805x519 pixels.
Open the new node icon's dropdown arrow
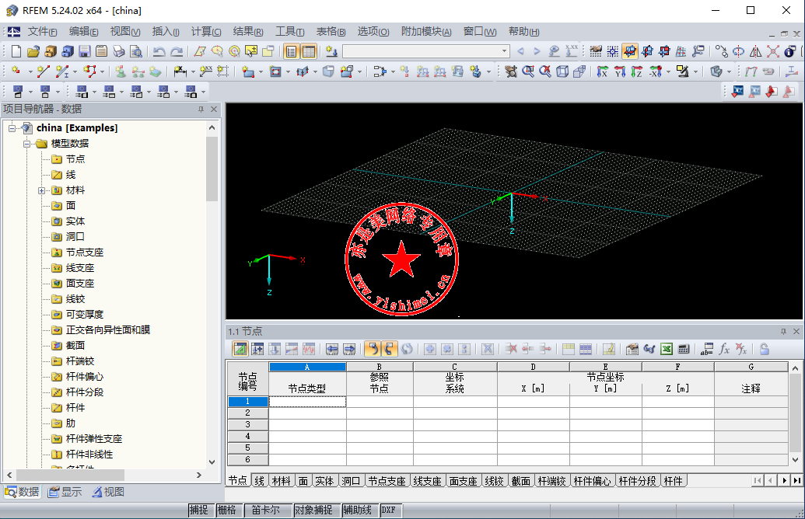pyautogui.click(x=30, y=71)
